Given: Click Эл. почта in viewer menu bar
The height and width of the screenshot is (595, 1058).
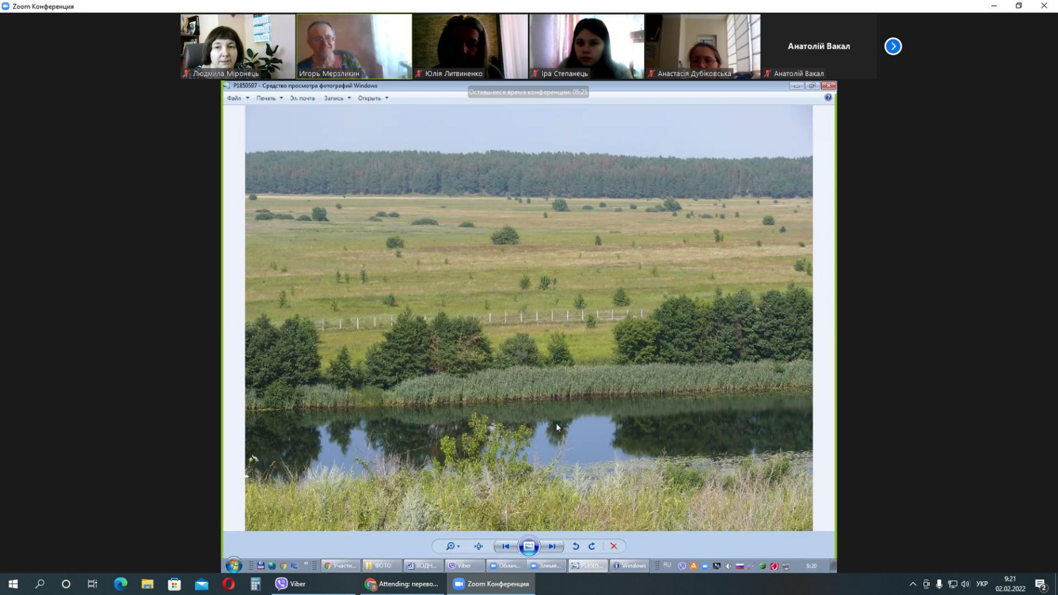Looking at the screenshot, I should (302, 99).
